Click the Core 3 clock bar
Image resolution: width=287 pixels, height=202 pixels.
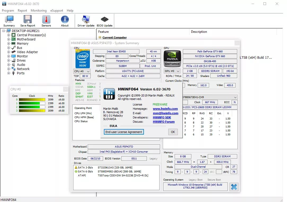click(x=32, y=111)
